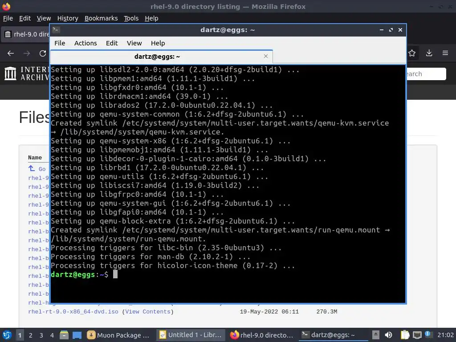Image resolution: width=456 pixels, height=342 pixels.
Task: Reload the Firefox page
Action: tap(43, 53)
